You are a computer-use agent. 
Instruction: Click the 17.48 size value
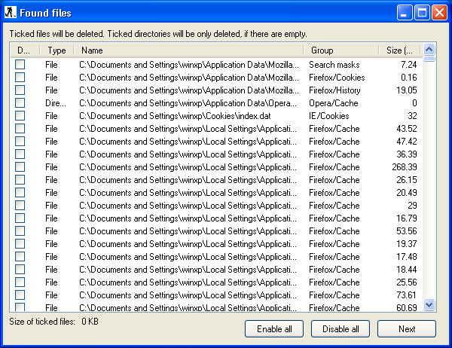point(407,257)
